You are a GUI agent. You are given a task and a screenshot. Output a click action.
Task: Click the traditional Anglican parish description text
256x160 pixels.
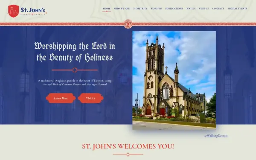[75, 82]
